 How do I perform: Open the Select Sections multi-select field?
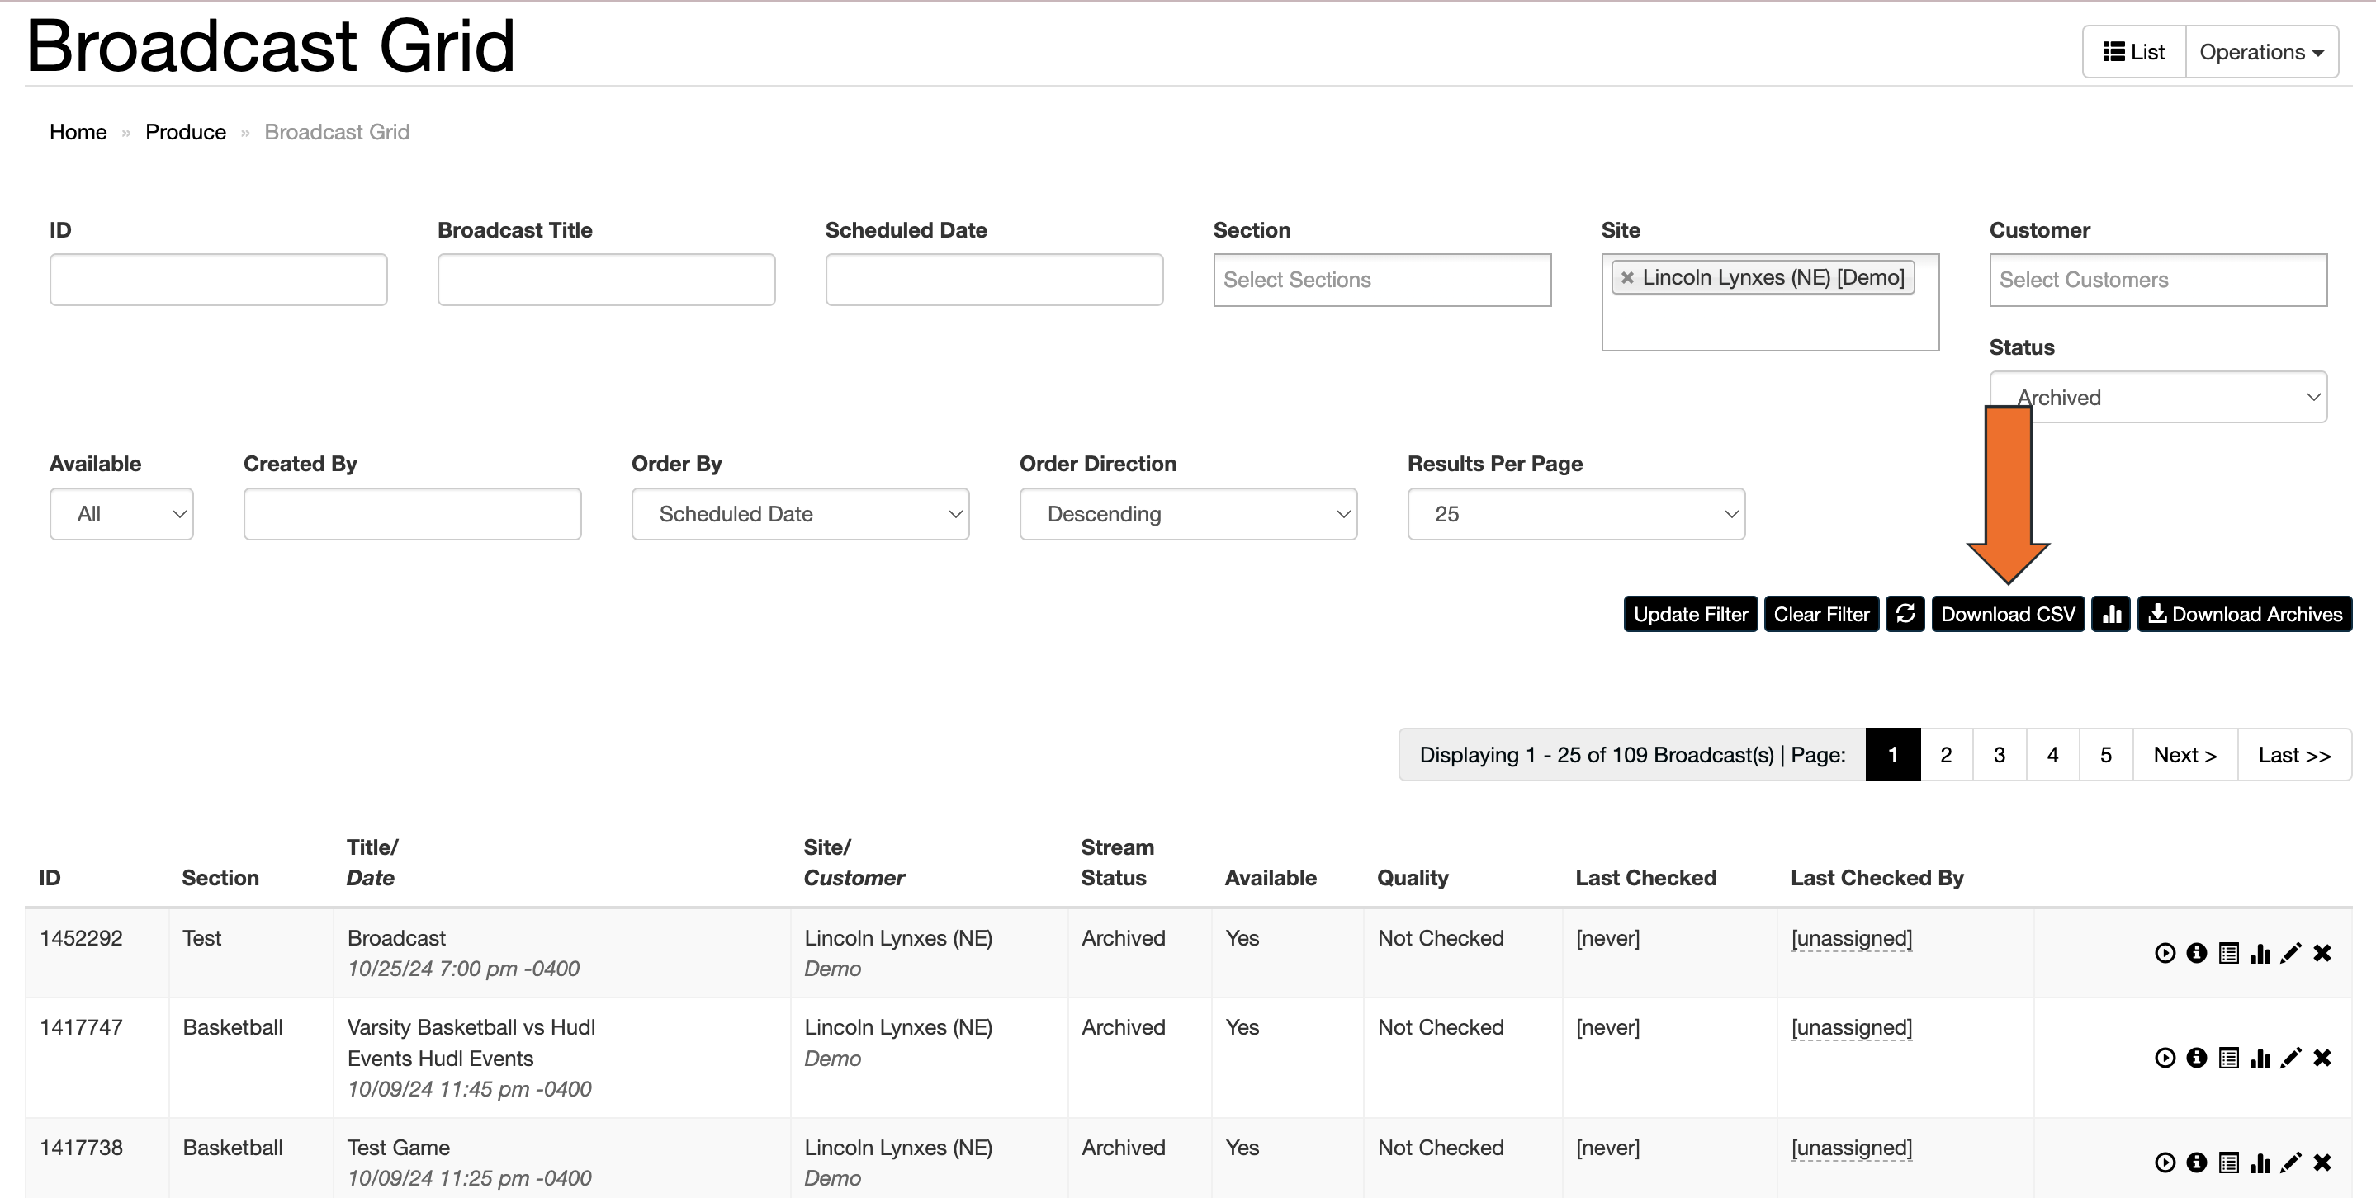coord(1382,281)
